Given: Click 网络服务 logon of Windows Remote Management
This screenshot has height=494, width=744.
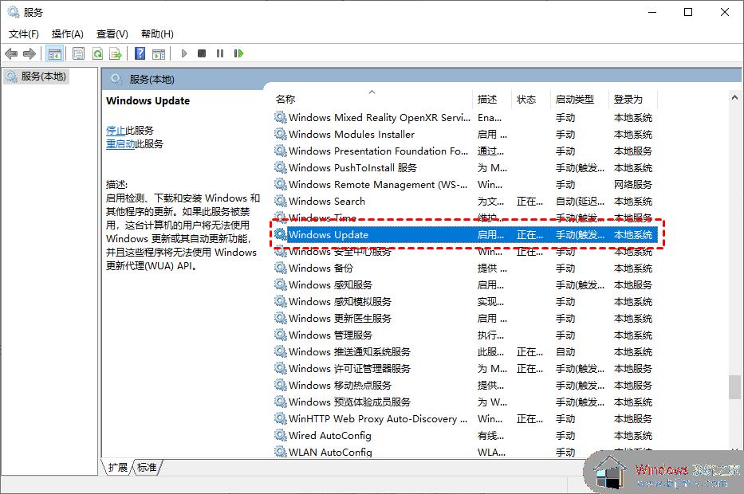Looking at the screenshot, I should pos(633,184).
